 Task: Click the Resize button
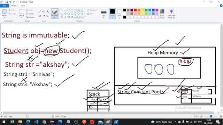(30, 14)
